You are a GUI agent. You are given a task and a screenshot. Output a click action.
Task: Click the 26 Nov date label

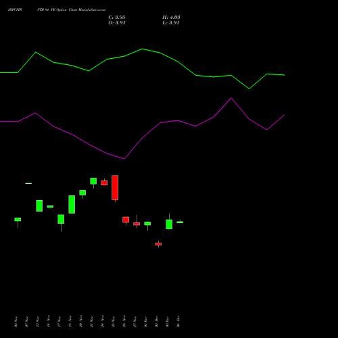124,322
